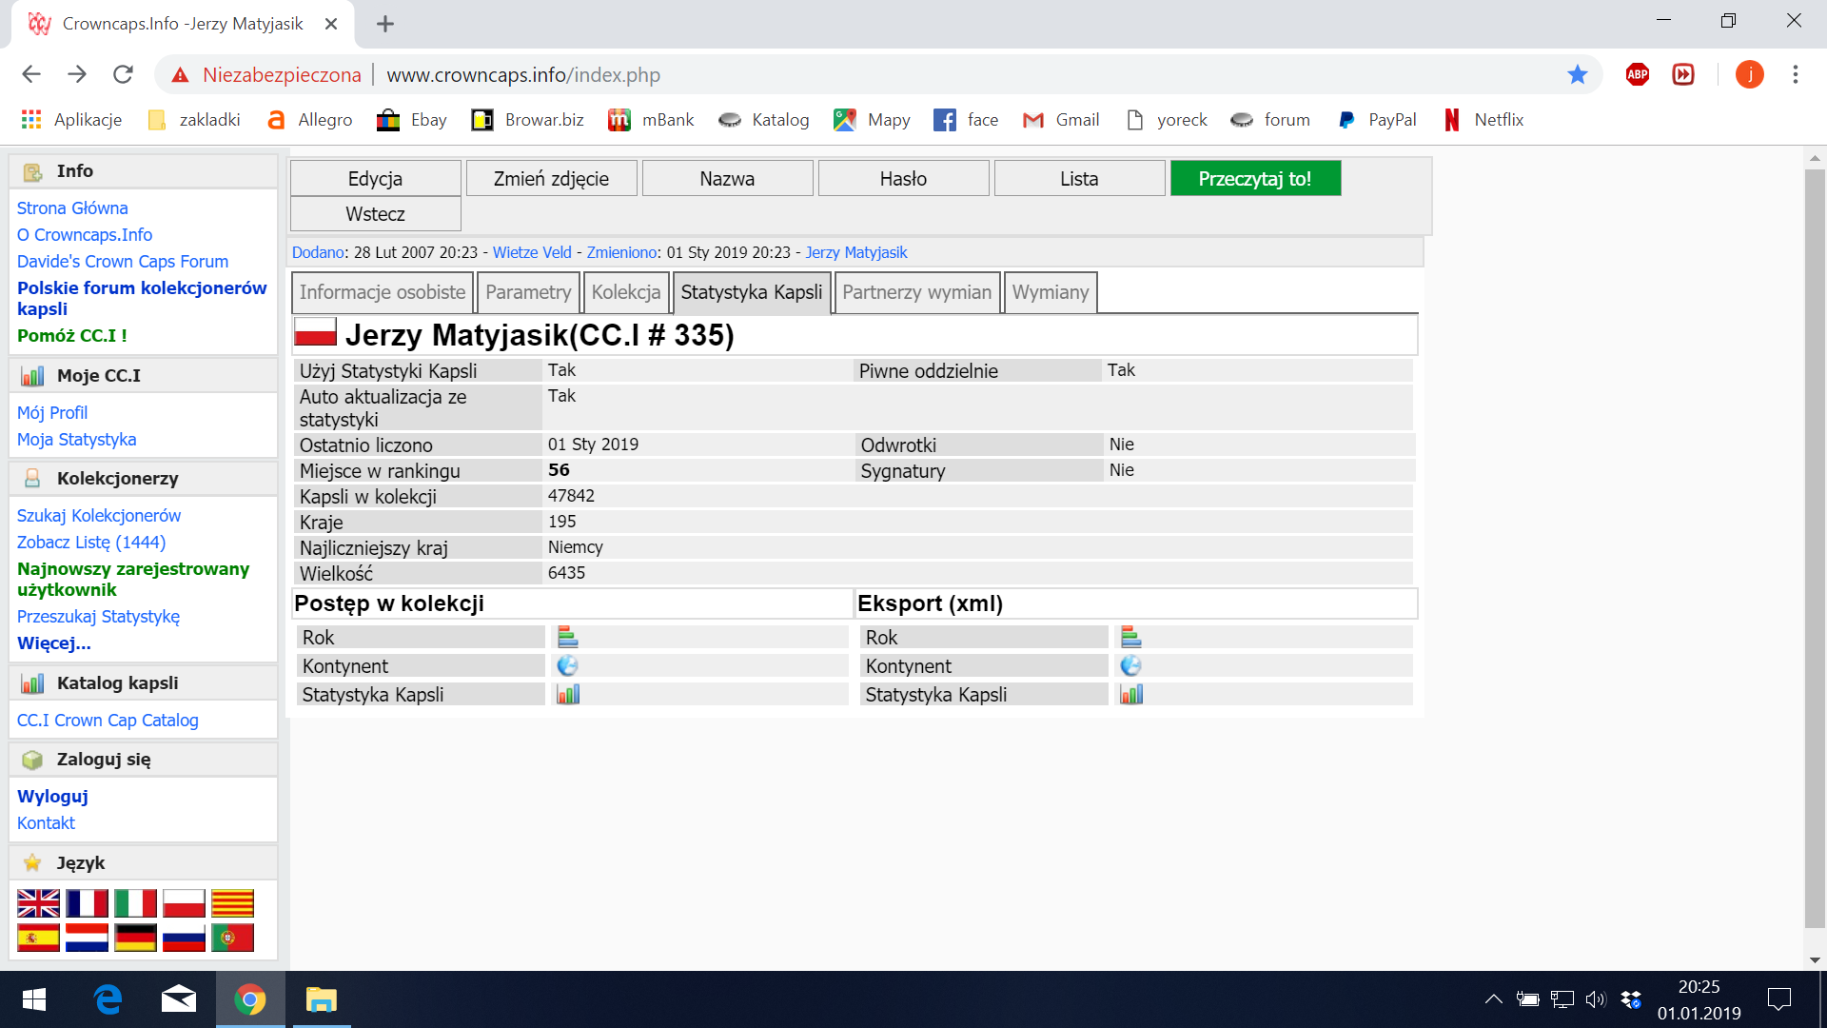Switch to the Kolekcja tab
The image size is (1827, 1028).
pyautogui.click(x=625, y=292)
